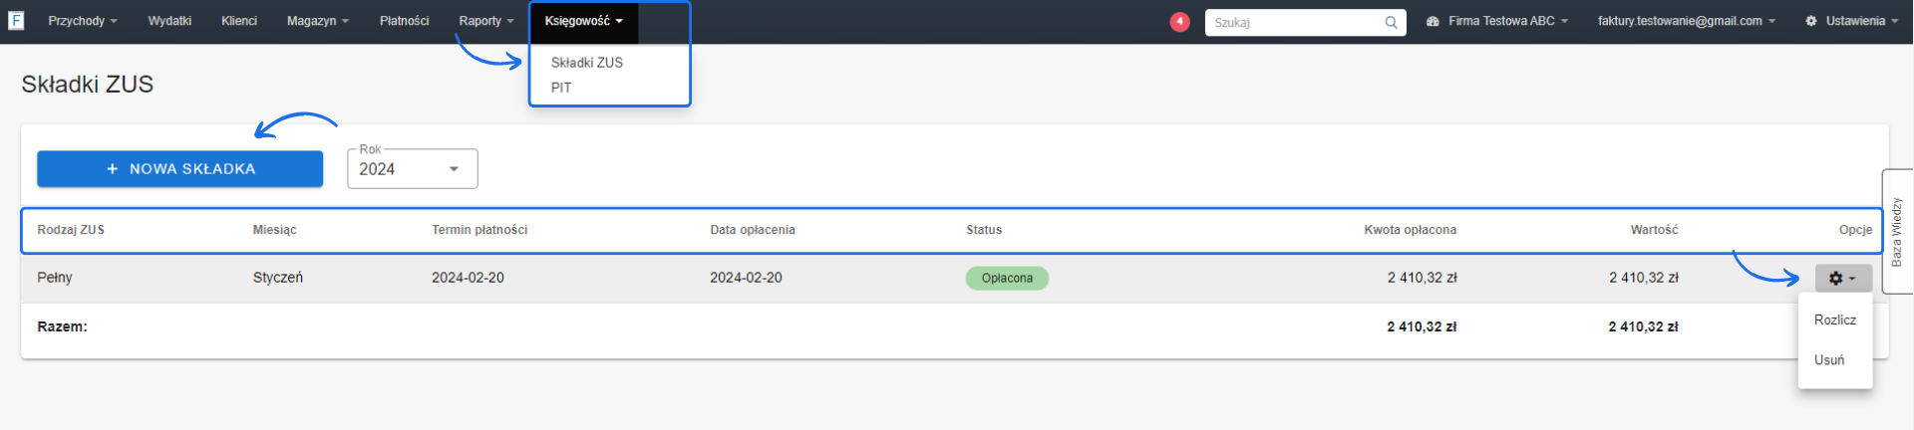Image resolution: width=1914 pixels, height=430 pixels.
Task: Go to Wydatki section
Action: tap(169, 21)
